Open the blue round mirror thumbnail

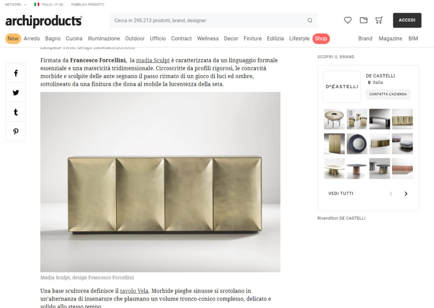(x=357, y=144)
